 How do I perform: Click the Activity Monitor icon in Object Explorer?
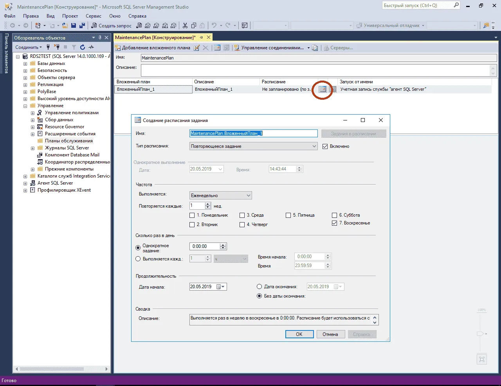(91, 47)
